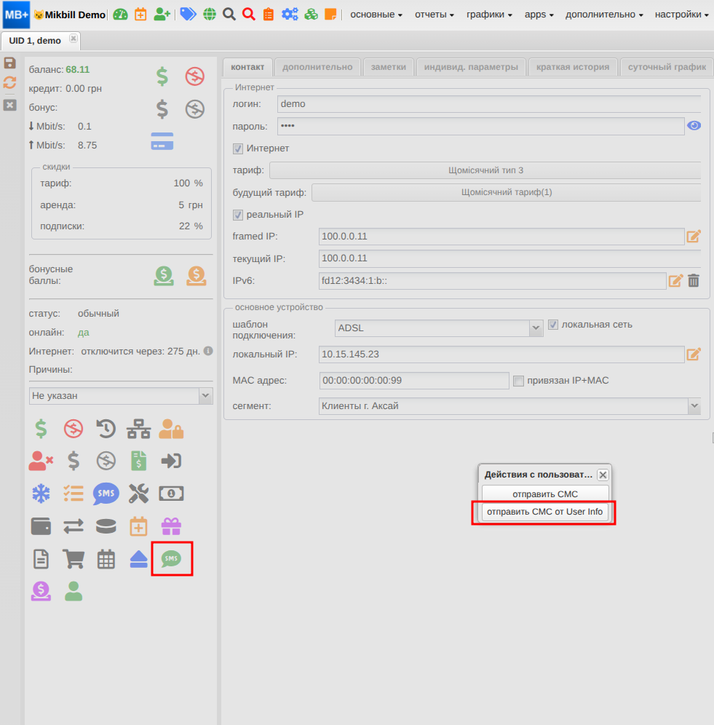Toggle the реальный IP checkbox
Viewport: 714px width, 725px height.
(x=238, y=215)
